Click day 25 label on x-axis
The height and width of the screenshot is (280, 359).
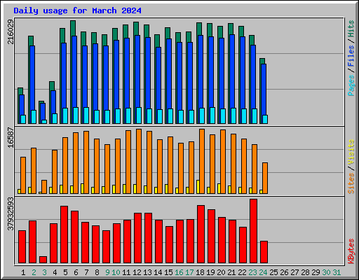pos(273,272)
